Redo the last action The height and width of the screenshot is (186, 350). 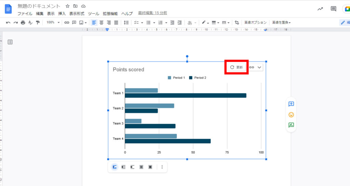16,23
